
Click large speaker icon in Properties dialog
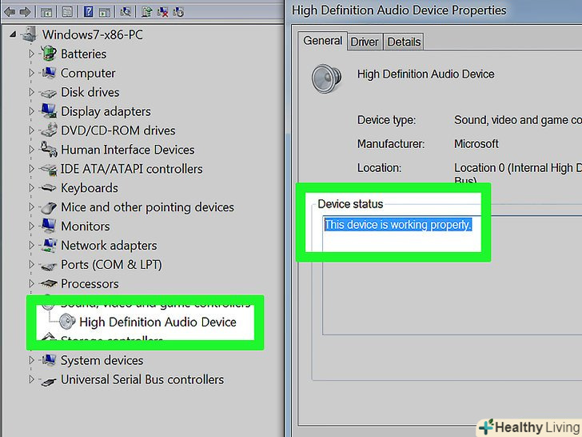[326, 78]
